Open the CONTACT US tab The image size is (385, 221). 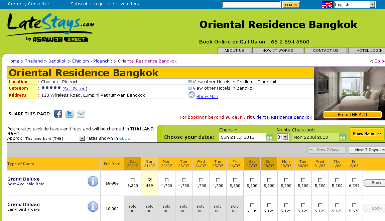pos(326,50)
